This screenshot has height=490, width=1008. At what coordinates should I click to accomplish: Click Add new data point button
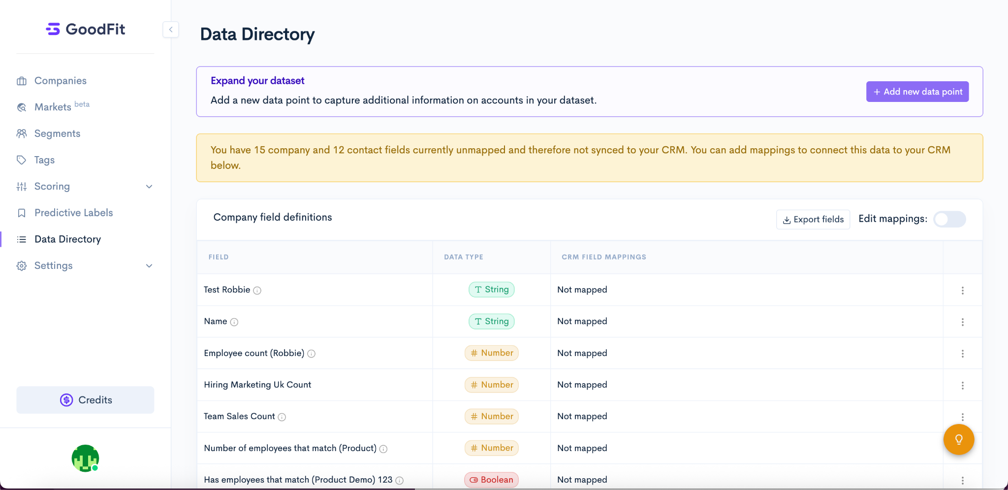click(917, 92)
